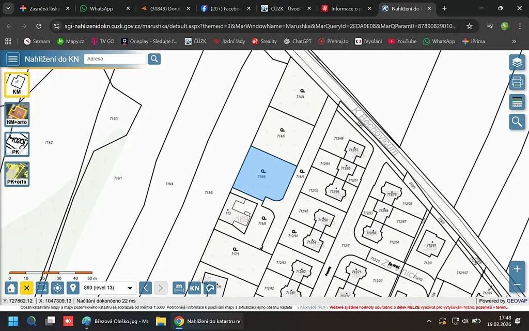Screen dimensions: 529x331
Task: Click the KN info query tool
Action: (194, 288)
